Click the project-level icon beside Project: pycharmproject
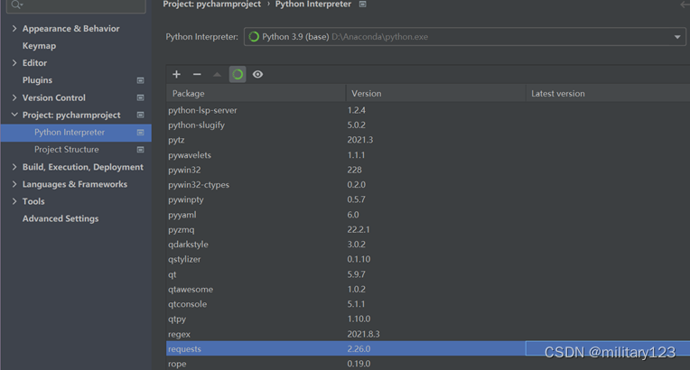690x370 pixels. click(140, 115)
